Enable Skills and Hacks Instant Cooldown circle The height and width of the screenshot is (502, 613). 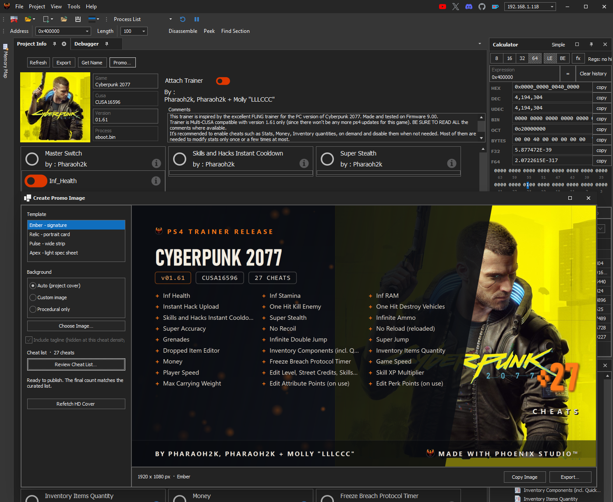coord(180,159)
